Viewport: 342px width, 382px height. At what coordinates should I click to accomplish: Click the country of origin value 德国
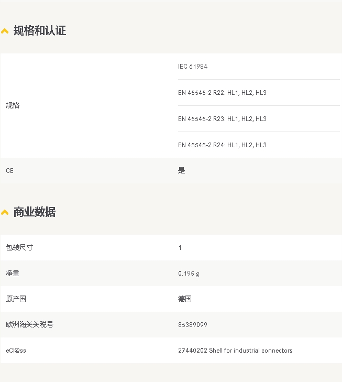click(185, 299)
